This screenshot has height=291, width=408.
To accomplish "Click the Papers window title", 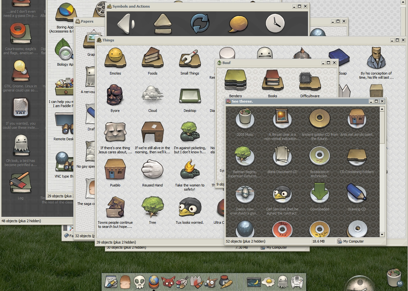I will [x=87, y=21].
